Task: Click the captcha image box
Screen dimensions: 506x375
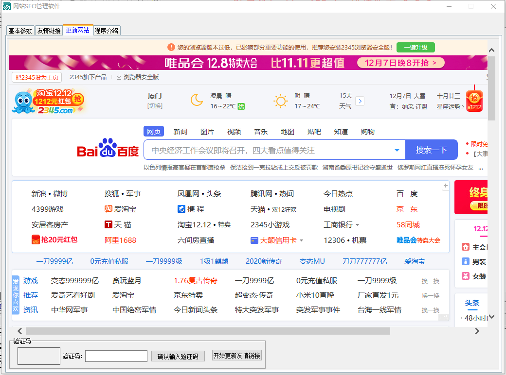Action: (x=39, y=356)
